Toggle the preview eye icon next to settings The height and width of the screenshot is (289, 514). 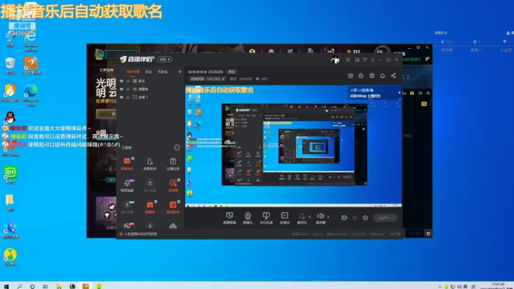355,218
